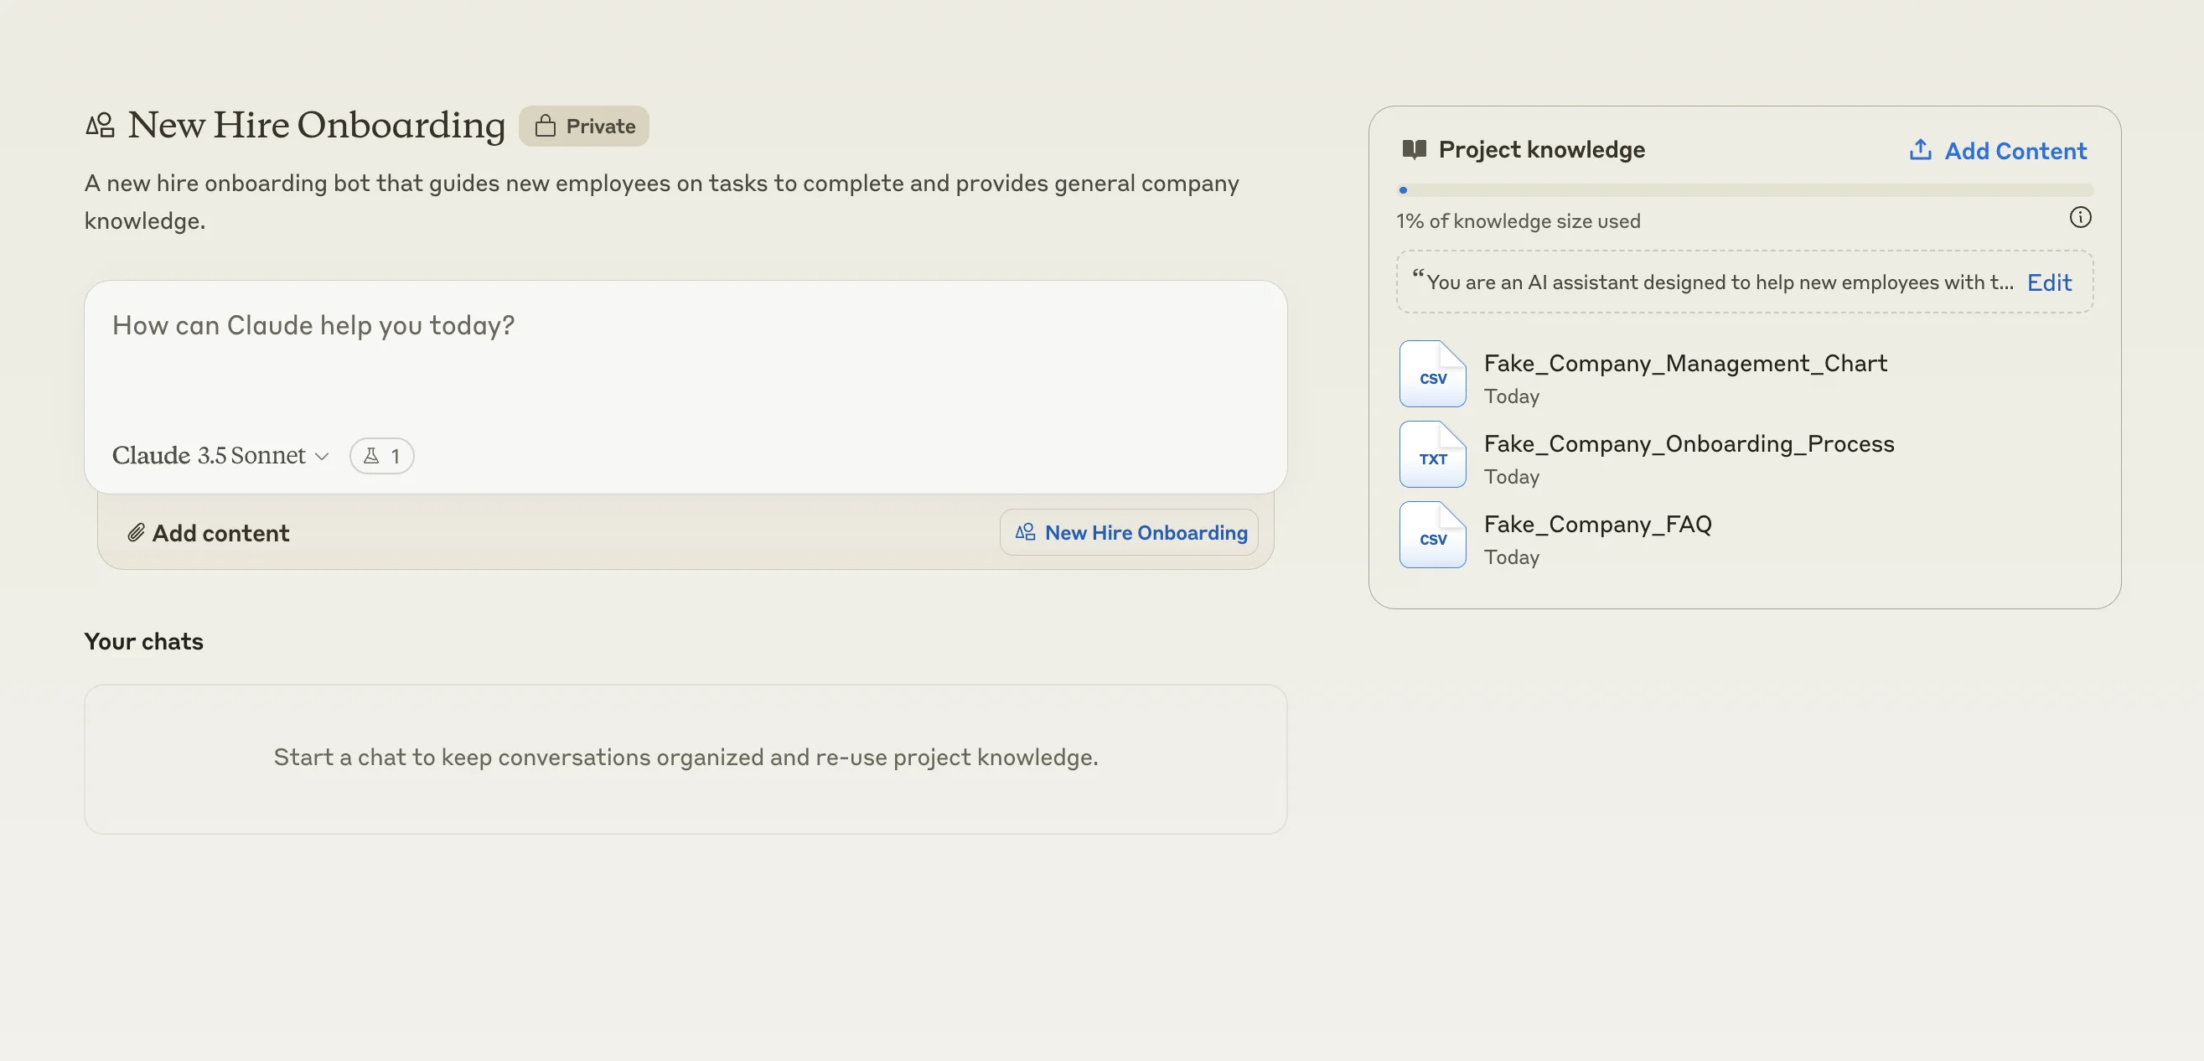This screenshot has width=2204, height=1061.
Task: Click the Project knowledge book icon
Action: click(x=1415, y=150)
